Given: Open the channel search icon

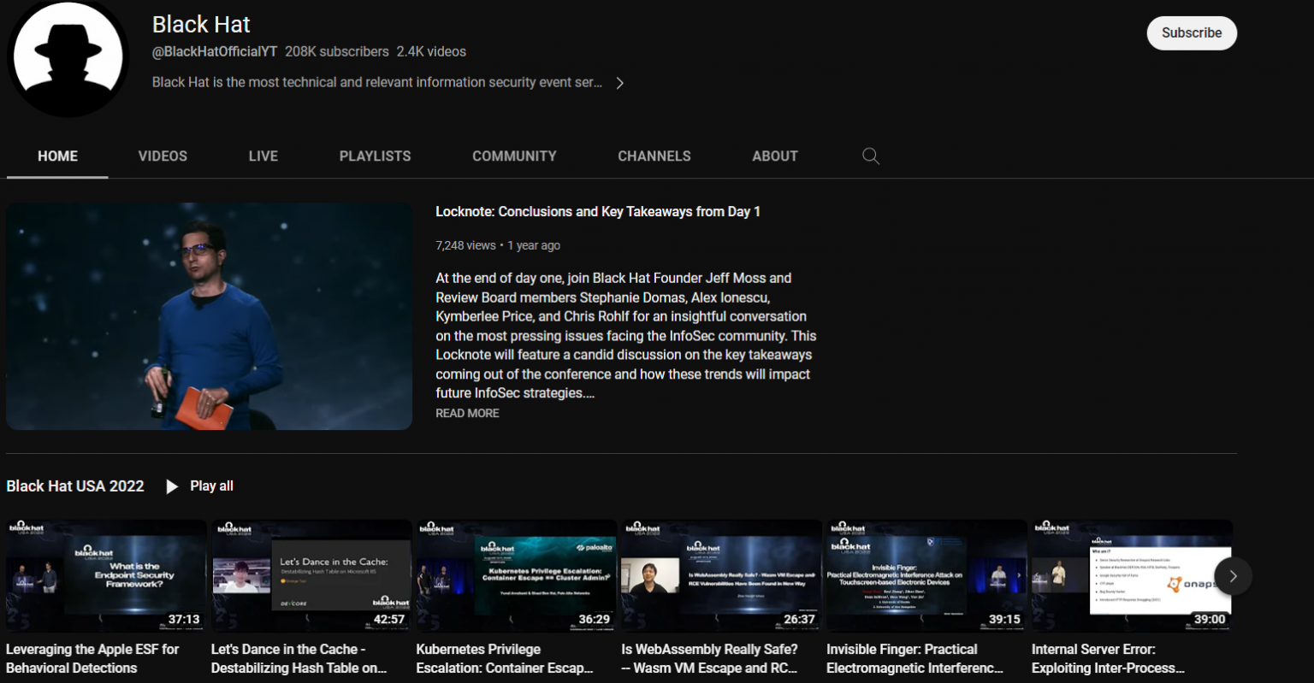Looking at the screenshot, I should point(871,156).
